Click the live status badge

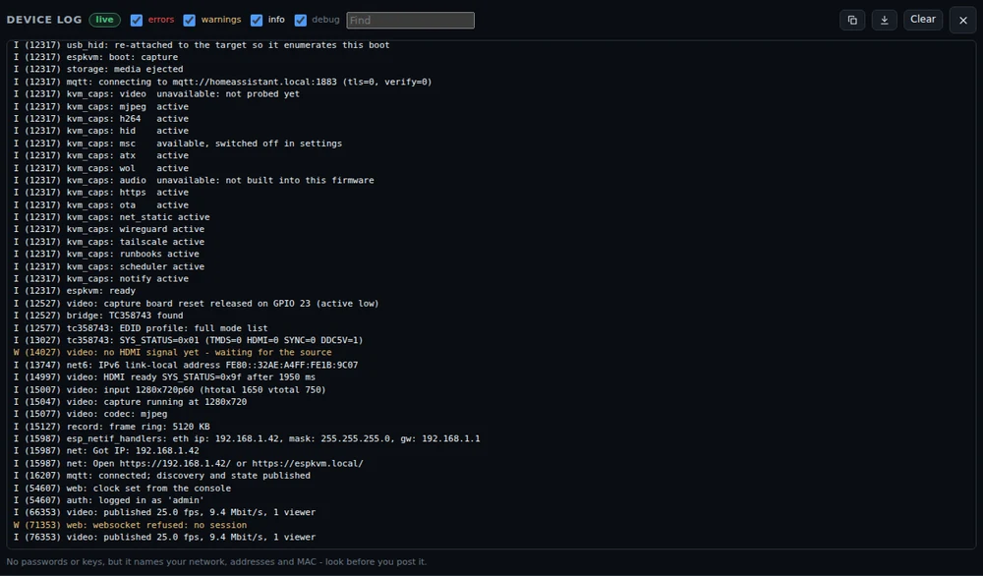(x=105, y=20)
